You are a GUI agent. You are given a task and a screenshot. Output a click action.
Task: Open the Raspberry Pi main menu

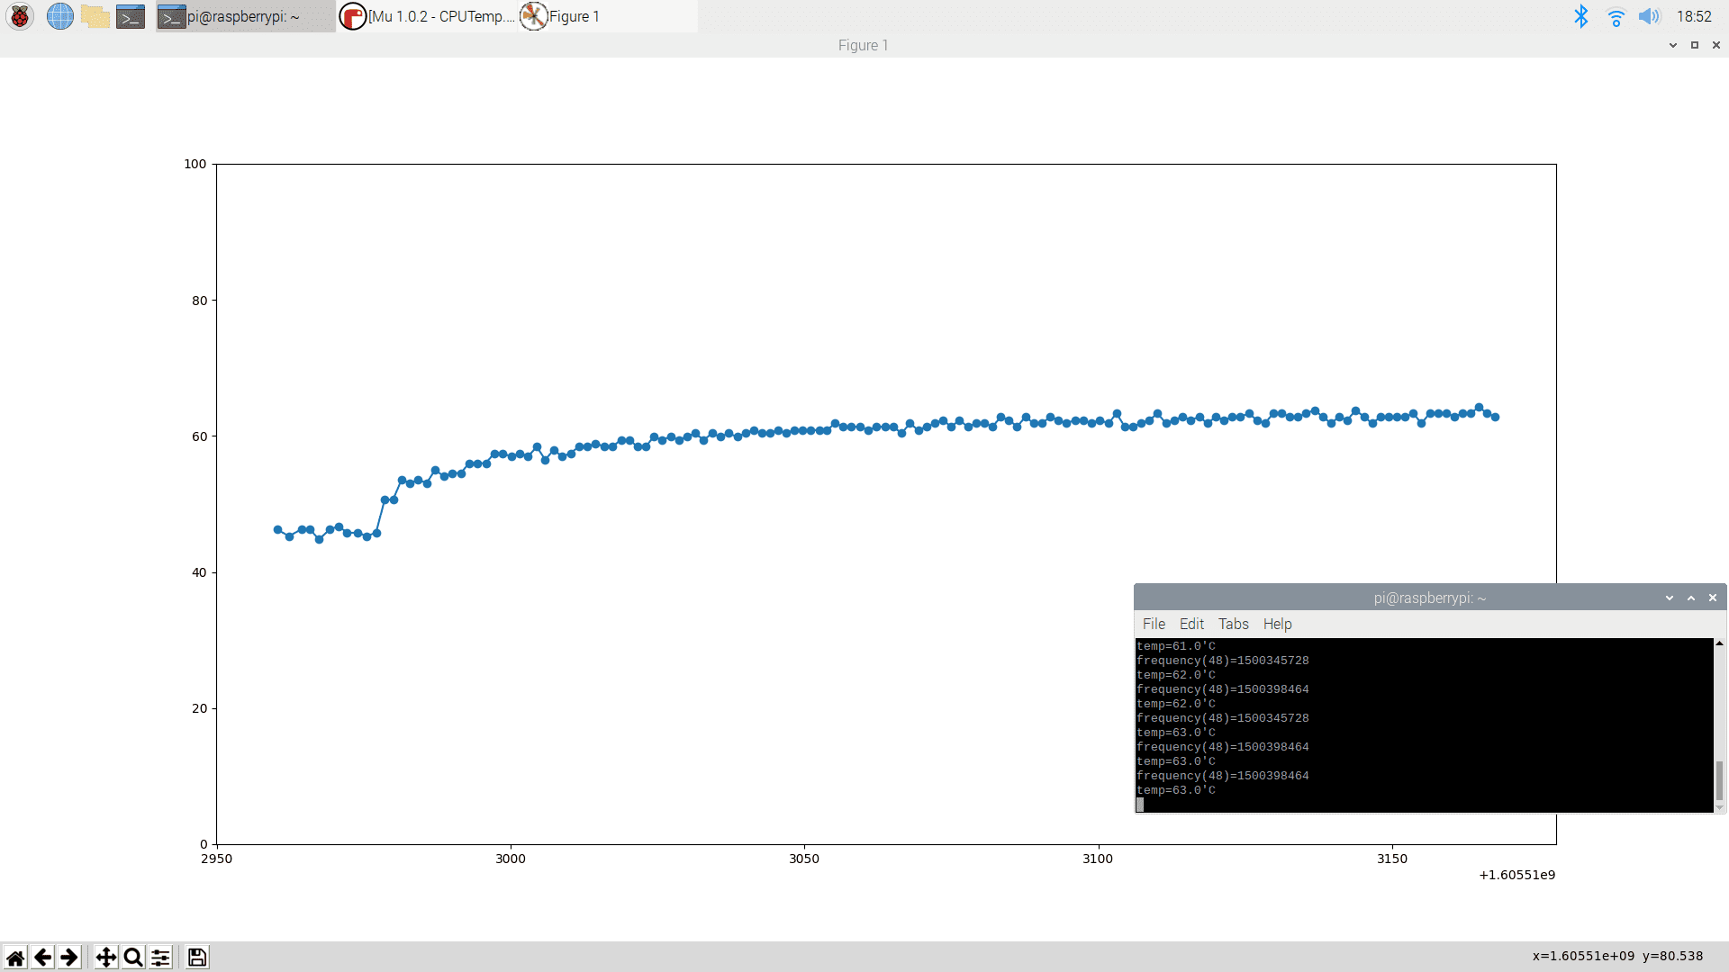(x=20, y=16)
